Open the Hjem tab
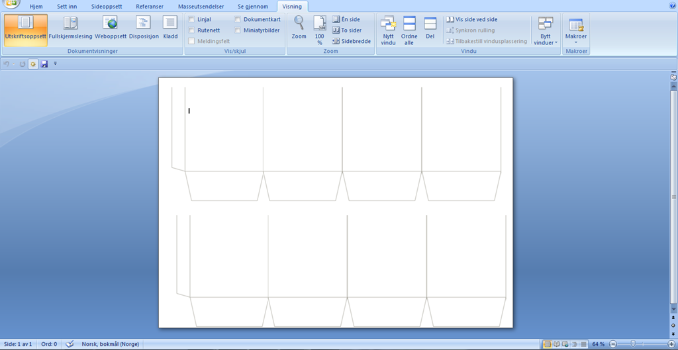 (x=36, y=7)
